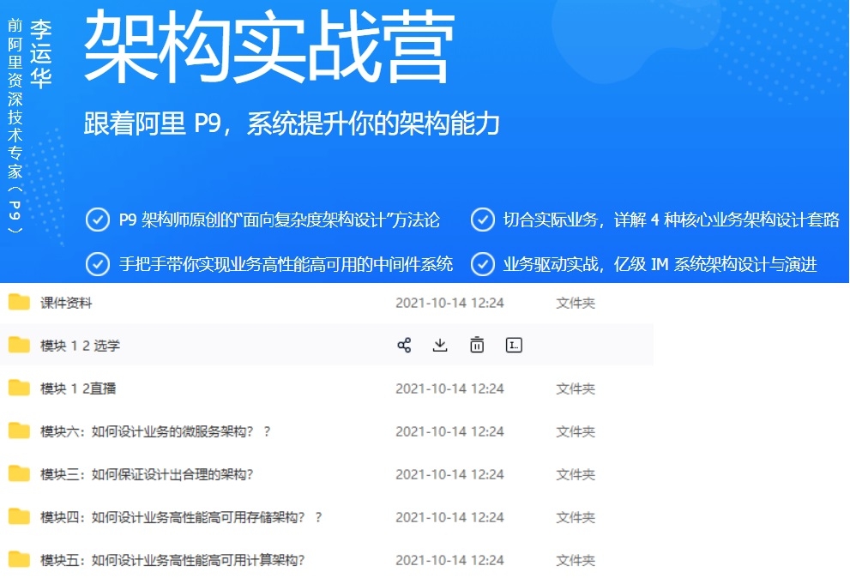Screen dimensions: 850x578
Task: Open 模块三：如何保证设计出合理的架构 folder
Action: [x=147, y=474]
